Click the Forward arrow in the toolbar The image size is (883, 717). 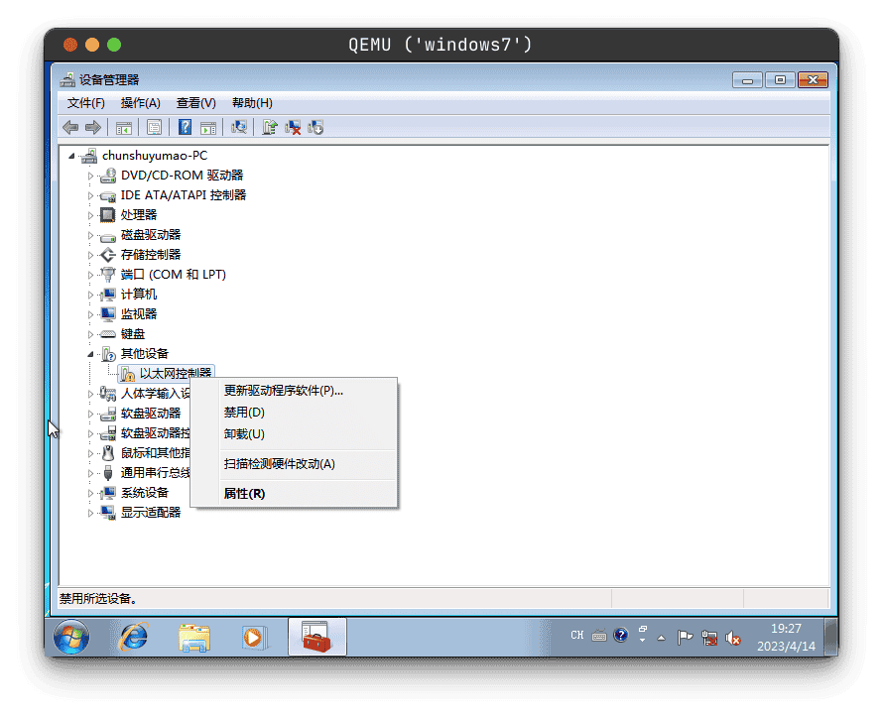point(93,127)
